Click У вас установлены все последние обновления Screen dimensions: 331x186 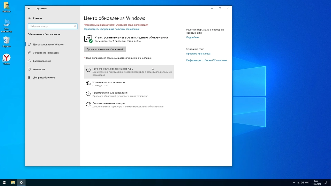tap(131, 37)
